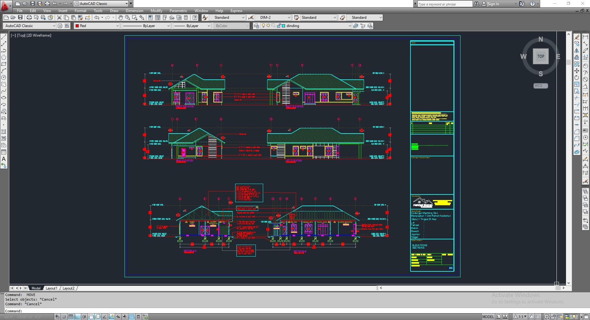Expand the DIM-2 dimension style dropdown

[274, 18]
